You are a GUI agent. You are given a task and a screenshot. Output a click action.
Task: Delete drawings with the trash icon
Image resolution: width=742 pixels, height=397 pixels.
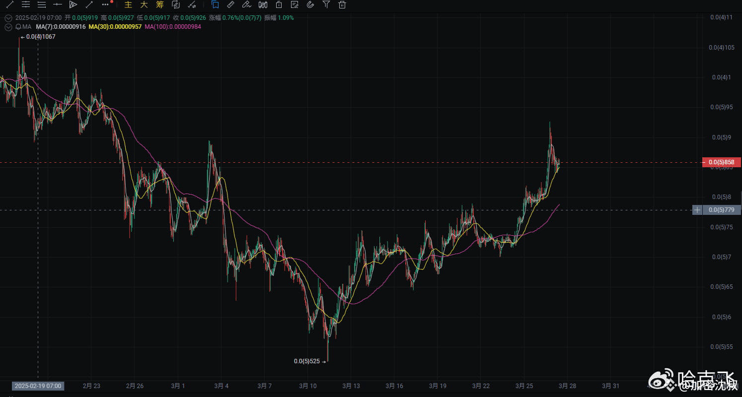coord(342,4)
